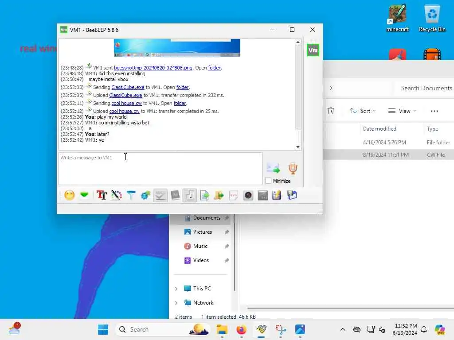Open ClassiCube.exe link in Sending line

coord(128,87)
